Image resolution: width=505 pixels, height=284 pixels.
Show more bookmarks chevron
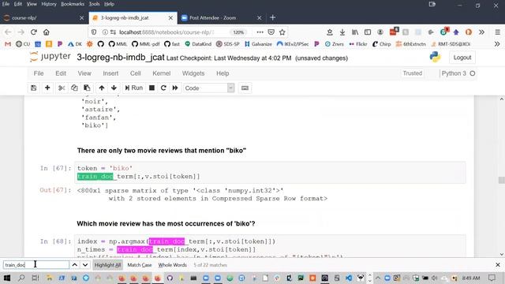[x=497, y=44]
